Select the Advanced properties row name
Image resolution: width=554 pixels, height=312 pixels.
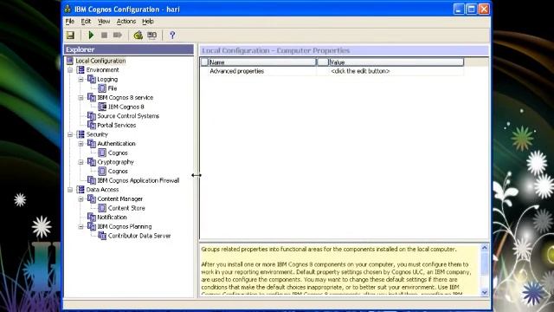click(236, 71)
